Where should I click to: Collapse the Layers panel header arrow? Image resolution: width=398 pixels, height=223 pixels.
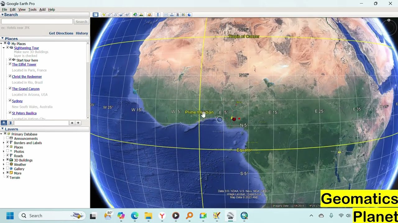pyautogui.click(x=2, y=129)
